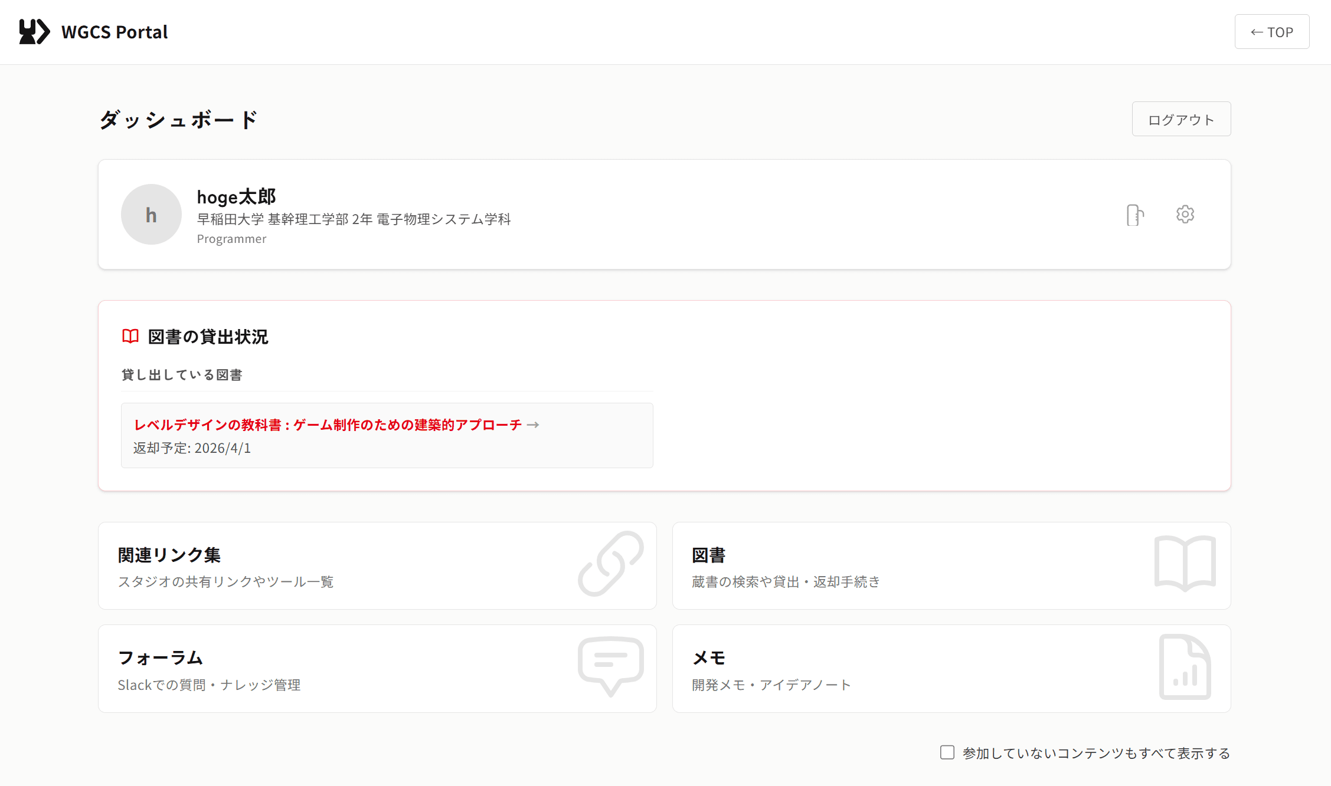Click the borrowed book entry showing 返却予定 2026/4/1
Image resolution: width=1331 pixels, height=786 pixels.
387,435
